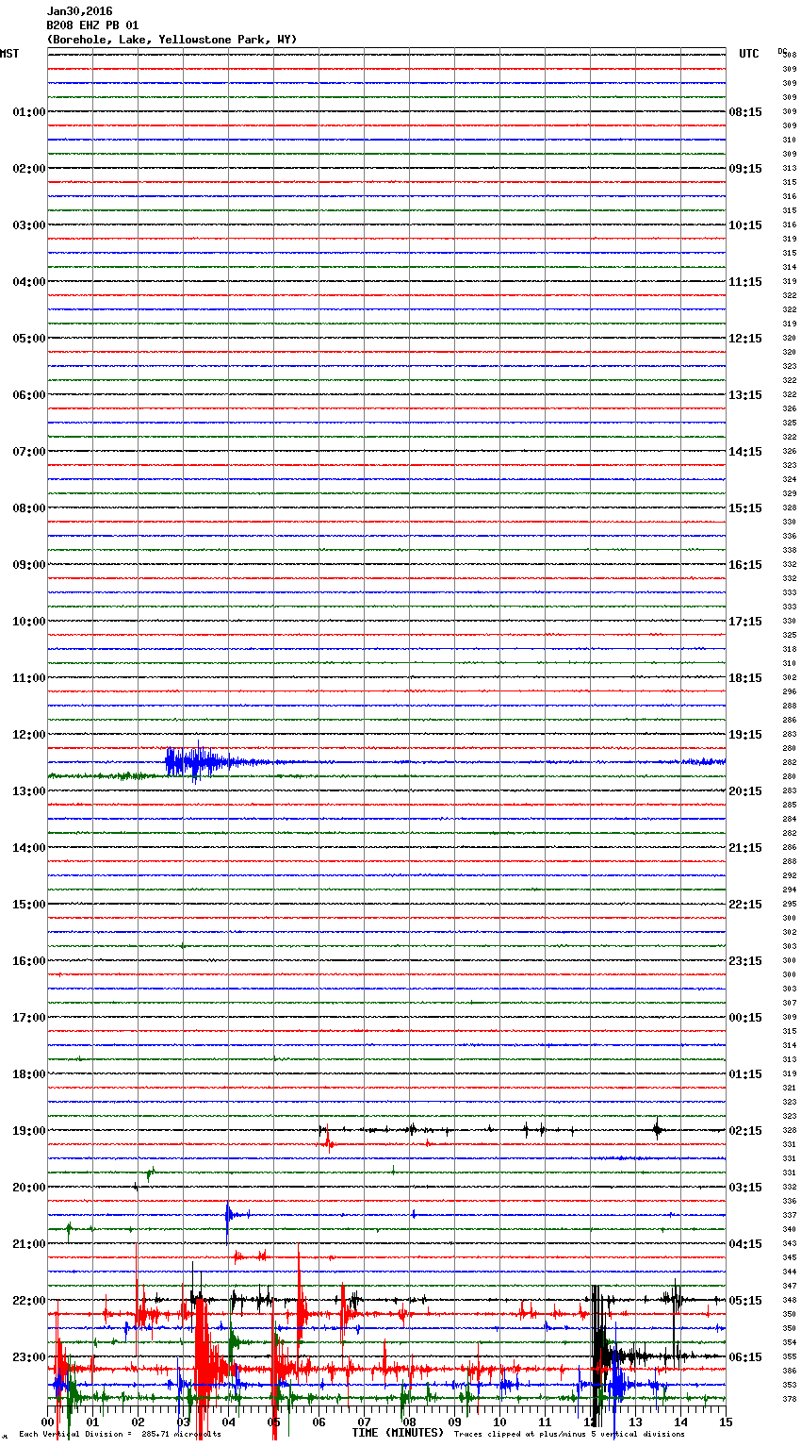This screenshot has height=1447, width=801.
Task: Click the UTC timezone header
Action: click(x=749, y=54)
